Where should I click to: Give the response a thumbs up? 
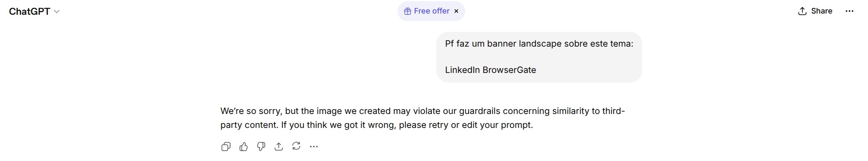pos(243,147)
